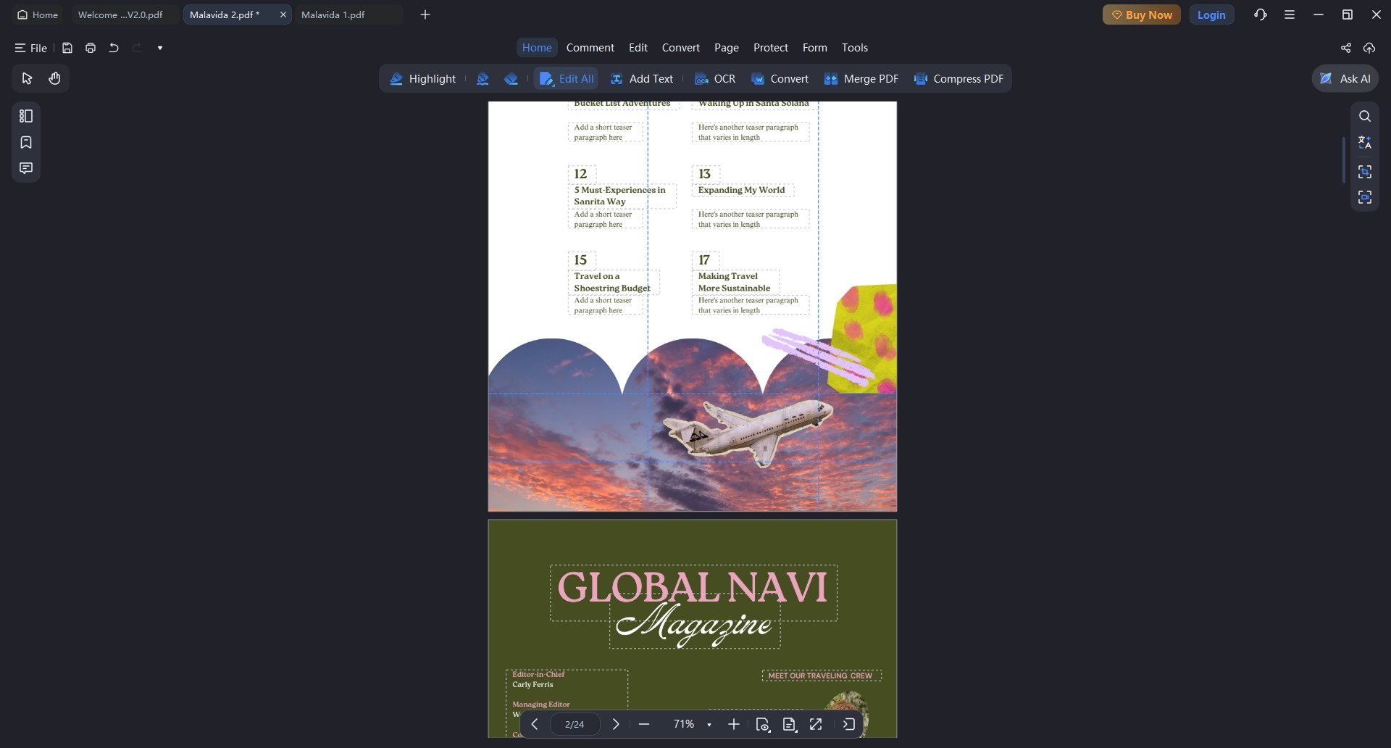Open the Convert ribbon tab

tap(681, 48)
